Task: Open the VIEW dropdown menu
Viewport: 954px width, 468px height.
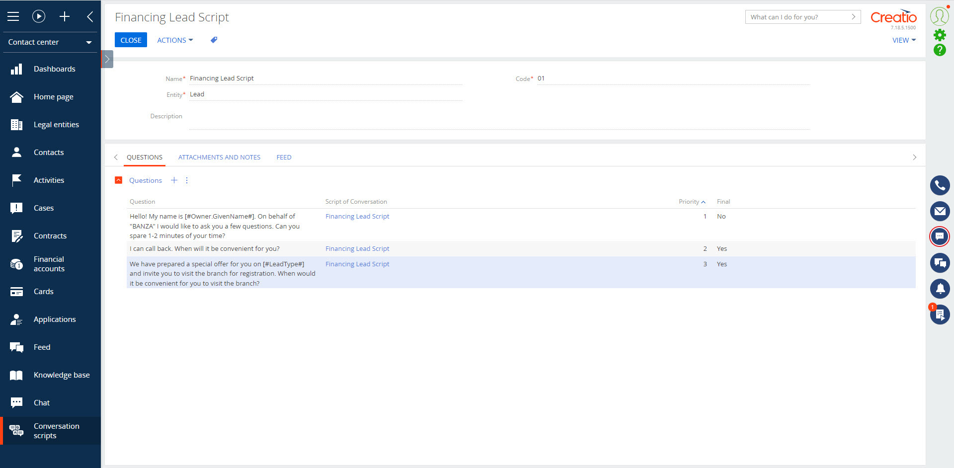Action: (904, 40)
